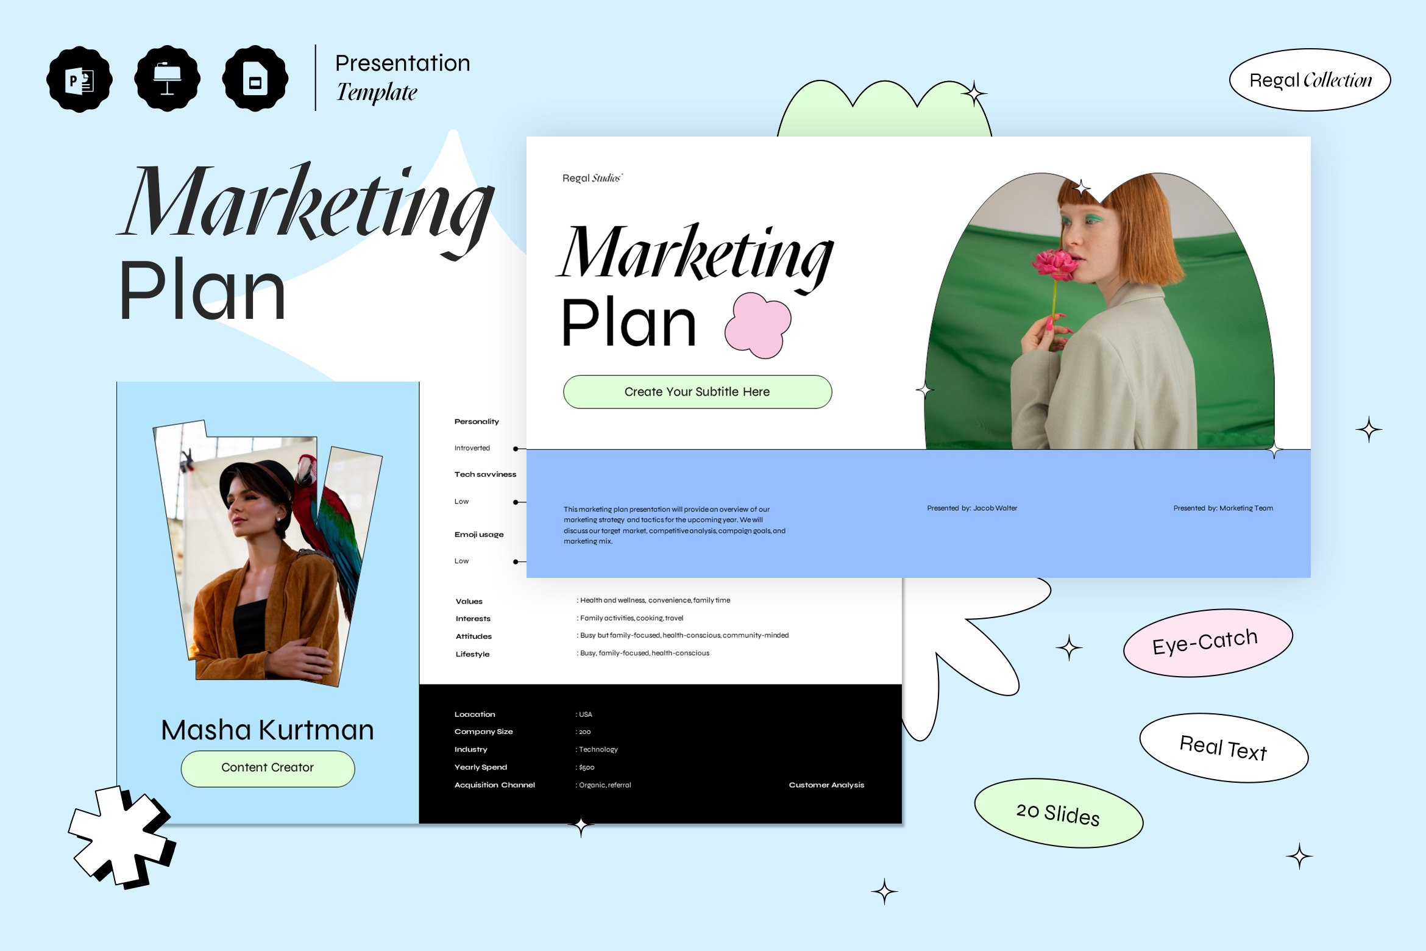Click the sparkle star near Eye-Catch
This screenshot has width=1426, height=951.
pos(1069,647)
